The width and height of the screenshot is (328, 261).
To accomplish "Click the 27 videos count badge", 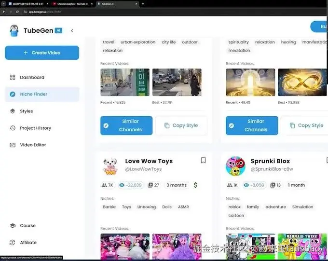I will (153, 185).
